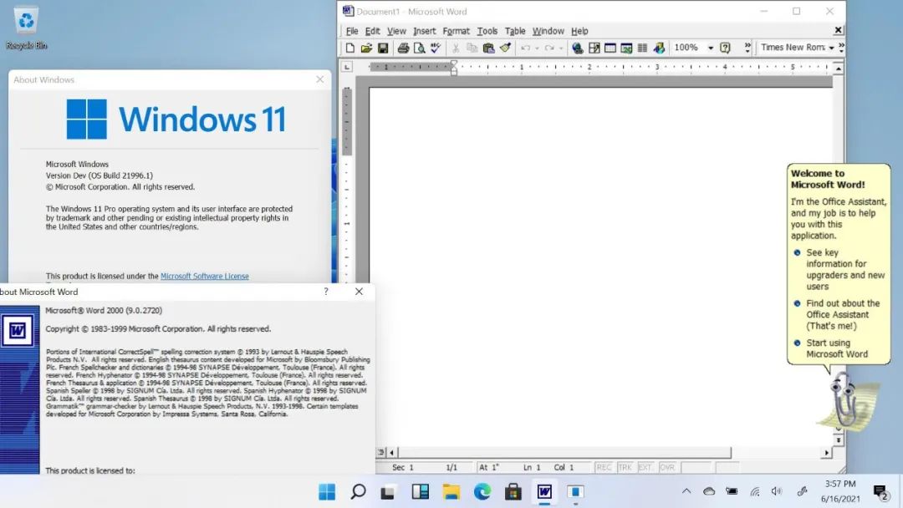Image resolution: width=903 pixels, height=508 pixels.
Task: Select the Format Painter brush icon
Action: [505, 48]
